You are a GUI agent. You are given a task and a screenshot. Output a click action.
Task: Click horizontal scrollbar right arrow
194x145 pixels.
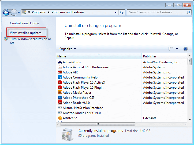click(x=185, y=124)
